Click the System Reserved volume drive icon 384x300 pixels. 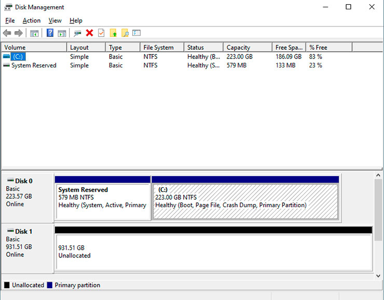click(6, 65)
